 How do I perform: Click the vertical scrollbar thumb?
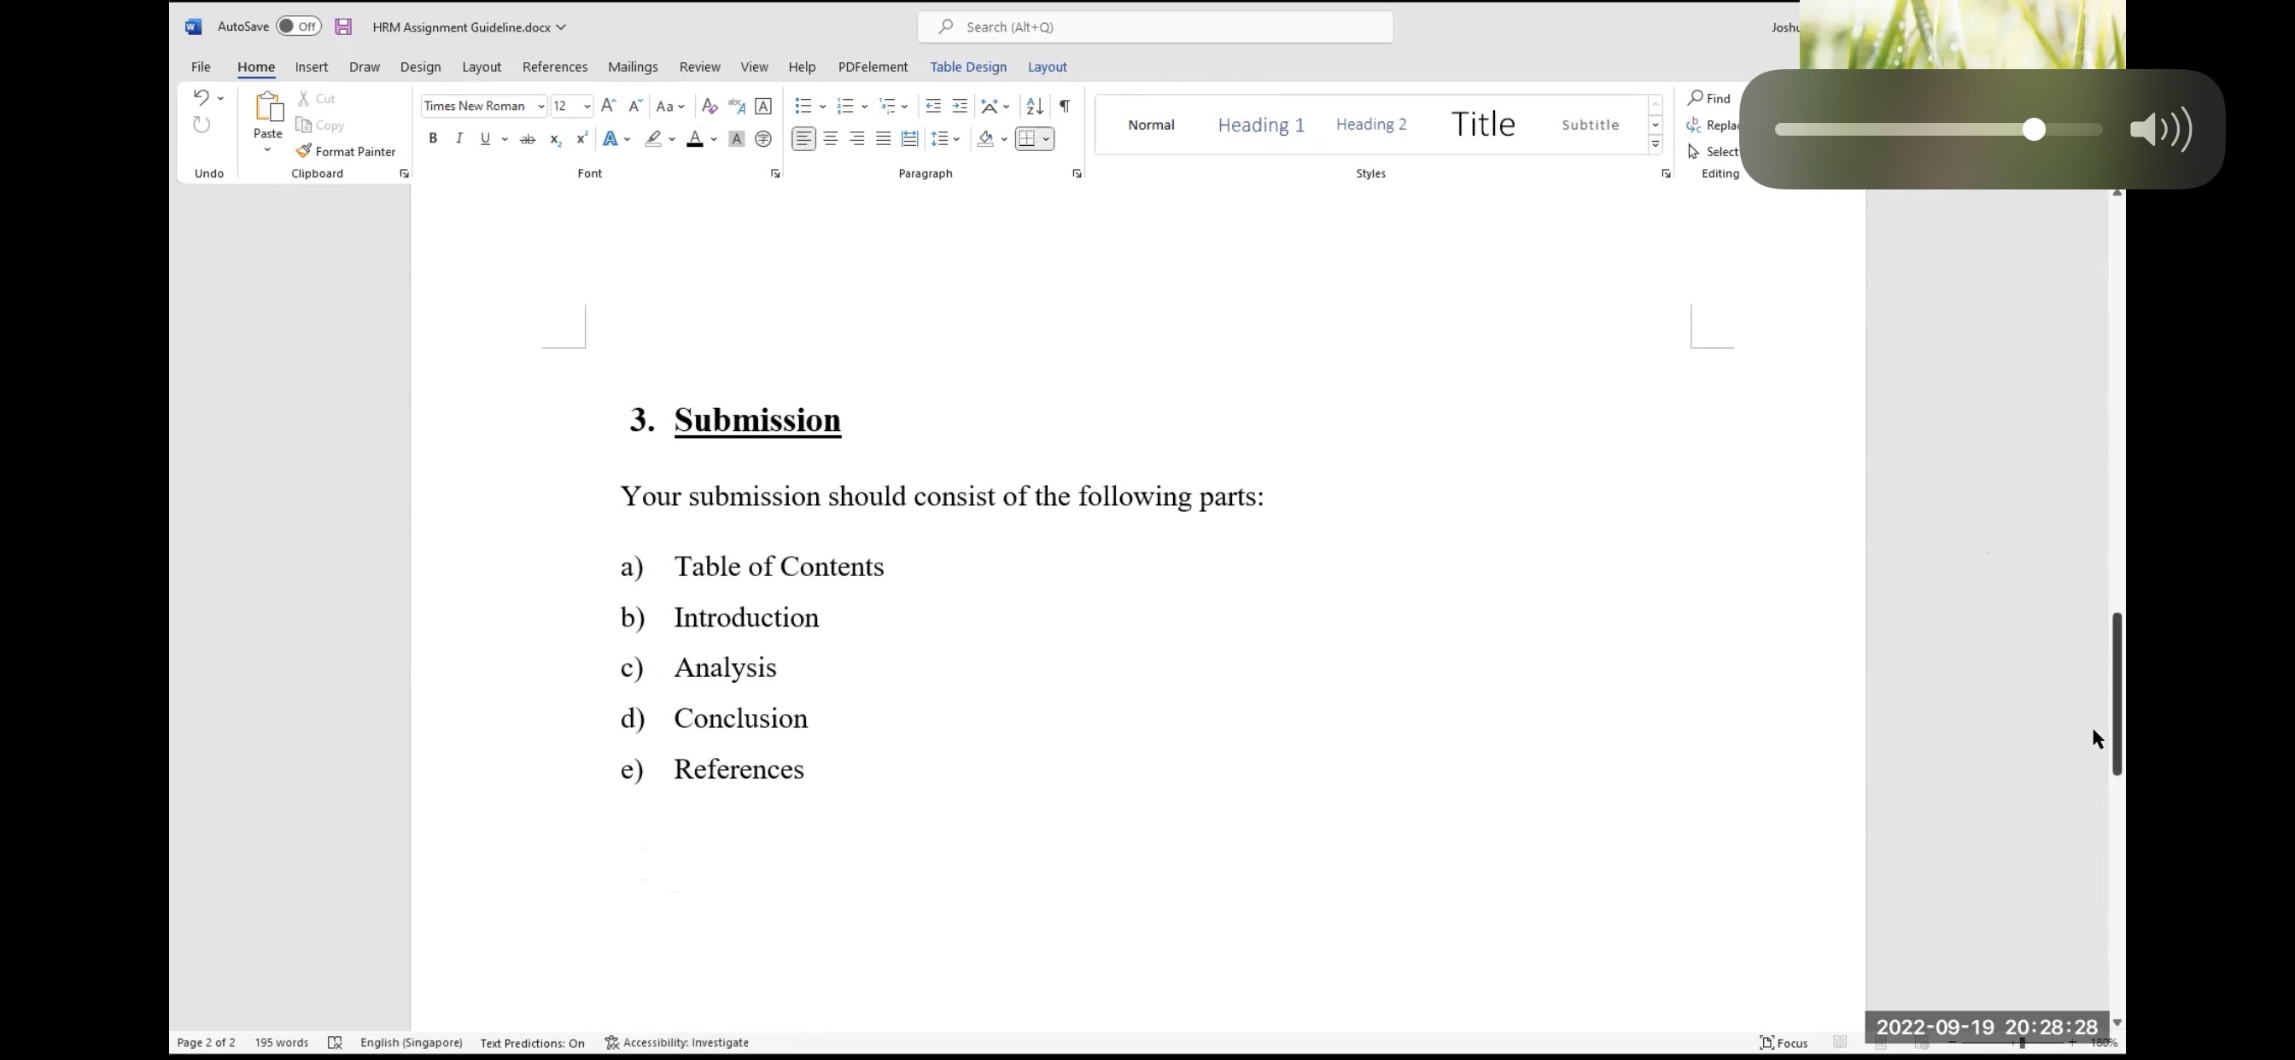click(x=2117, y=694)
